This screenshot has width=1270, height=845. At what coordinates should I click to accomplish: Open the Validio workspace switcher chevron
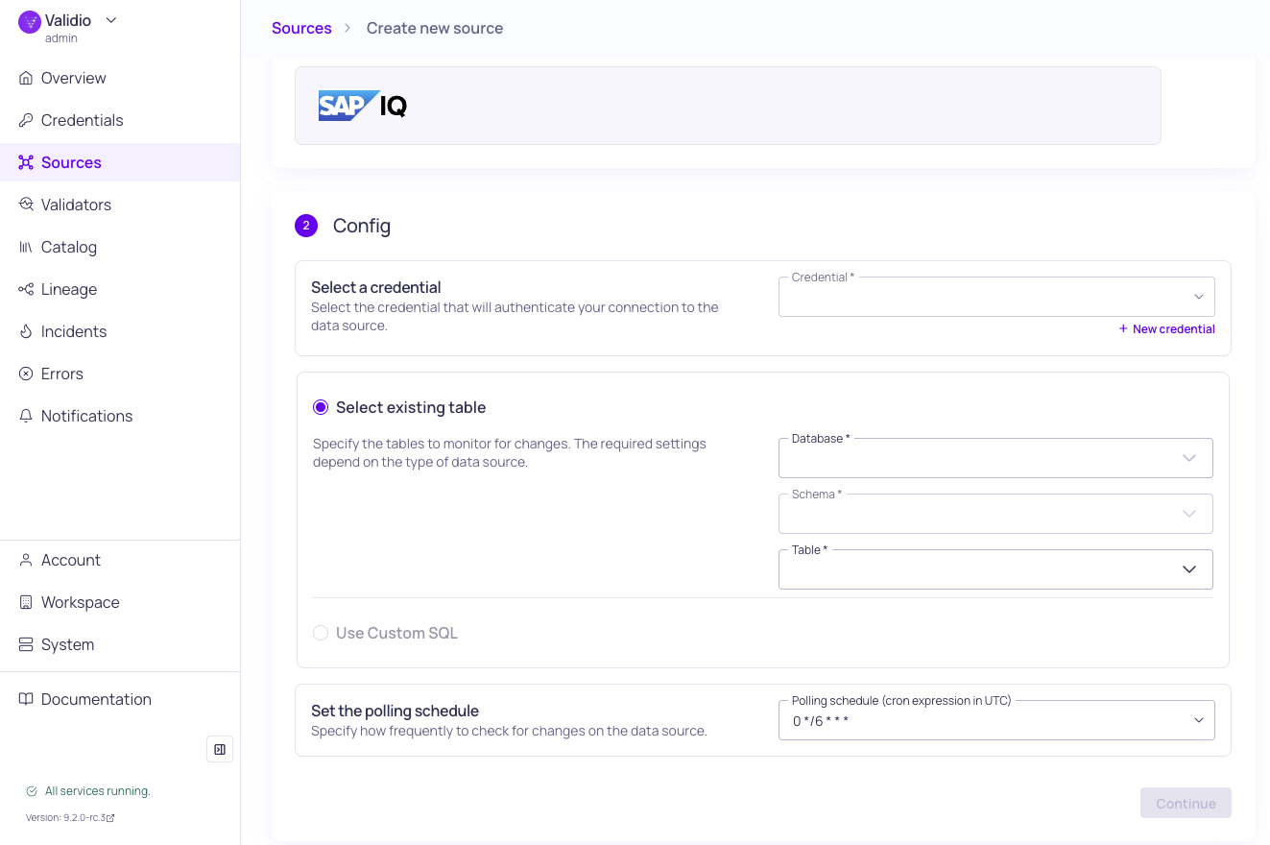pos(110,20)
